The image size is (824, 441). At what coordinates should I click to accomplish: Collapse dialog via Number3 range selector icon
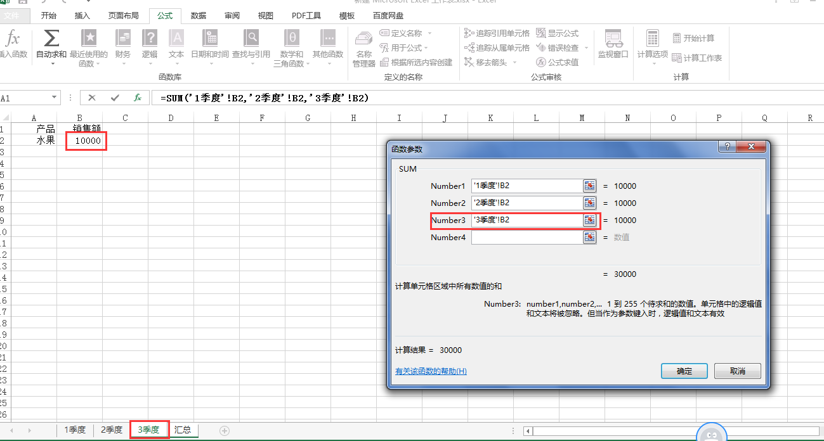590,220
